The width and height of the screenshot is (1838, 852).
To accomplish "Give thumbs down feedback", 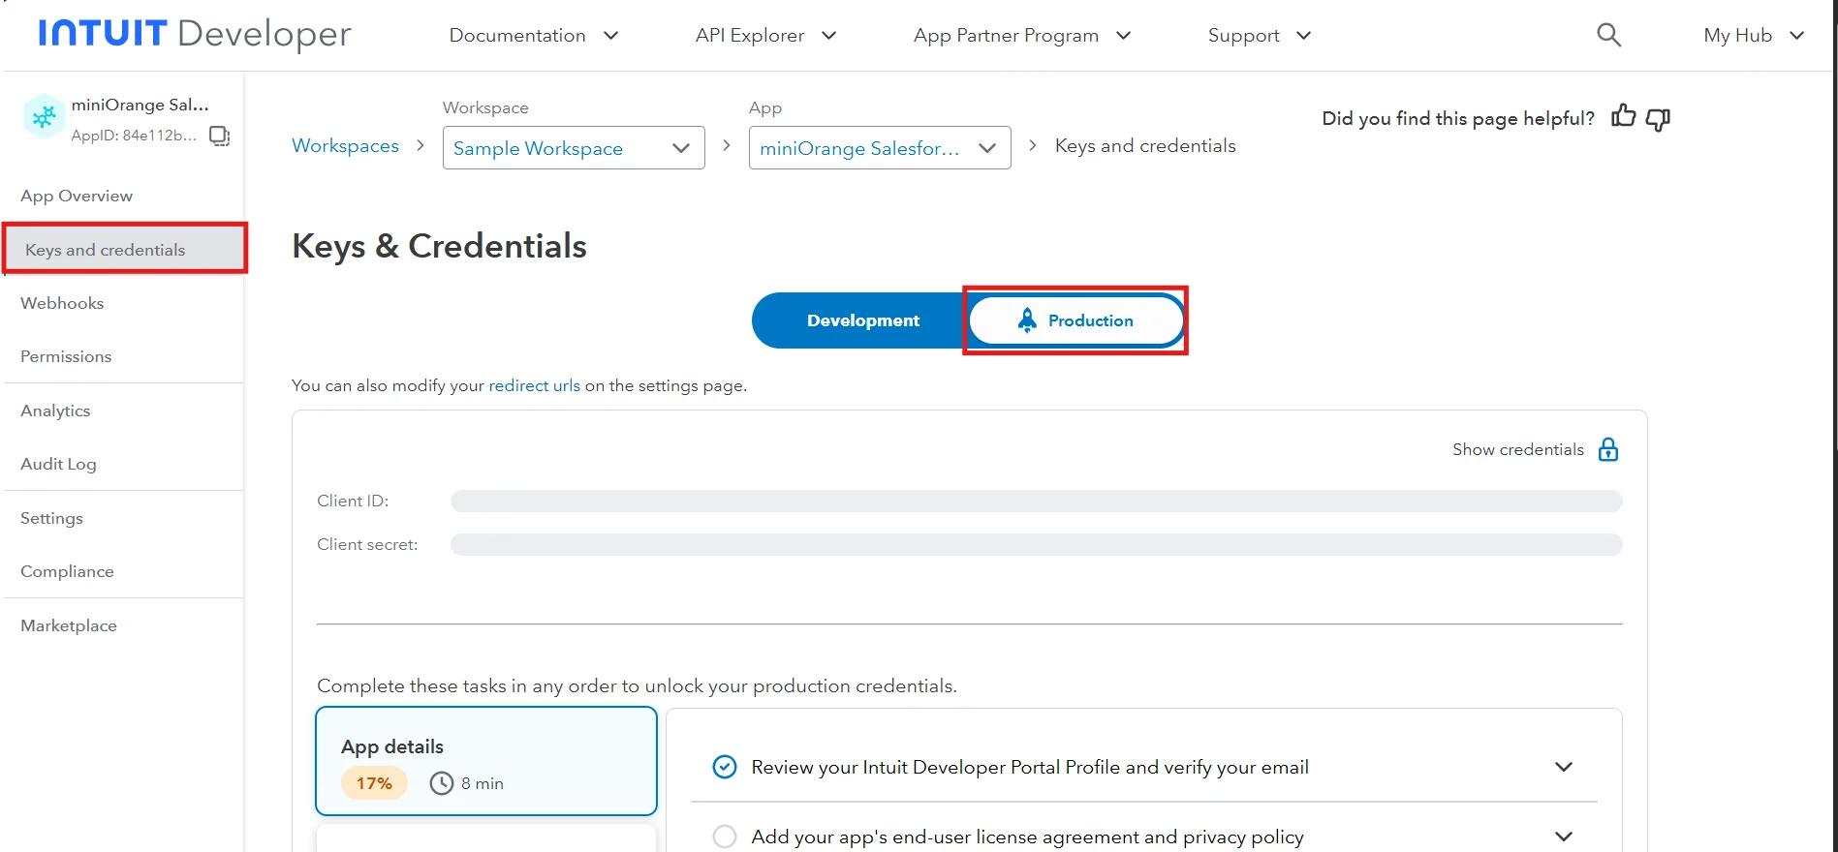I will click(x=1658, y=119).
